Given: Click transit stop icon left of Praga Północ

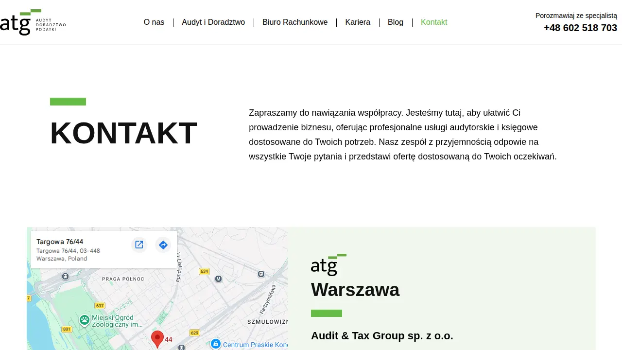Looking at the screenshot, I should click(65, 276).
